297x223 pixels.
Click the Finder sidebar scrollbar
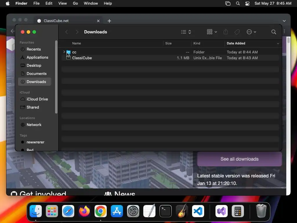(56, 77)
